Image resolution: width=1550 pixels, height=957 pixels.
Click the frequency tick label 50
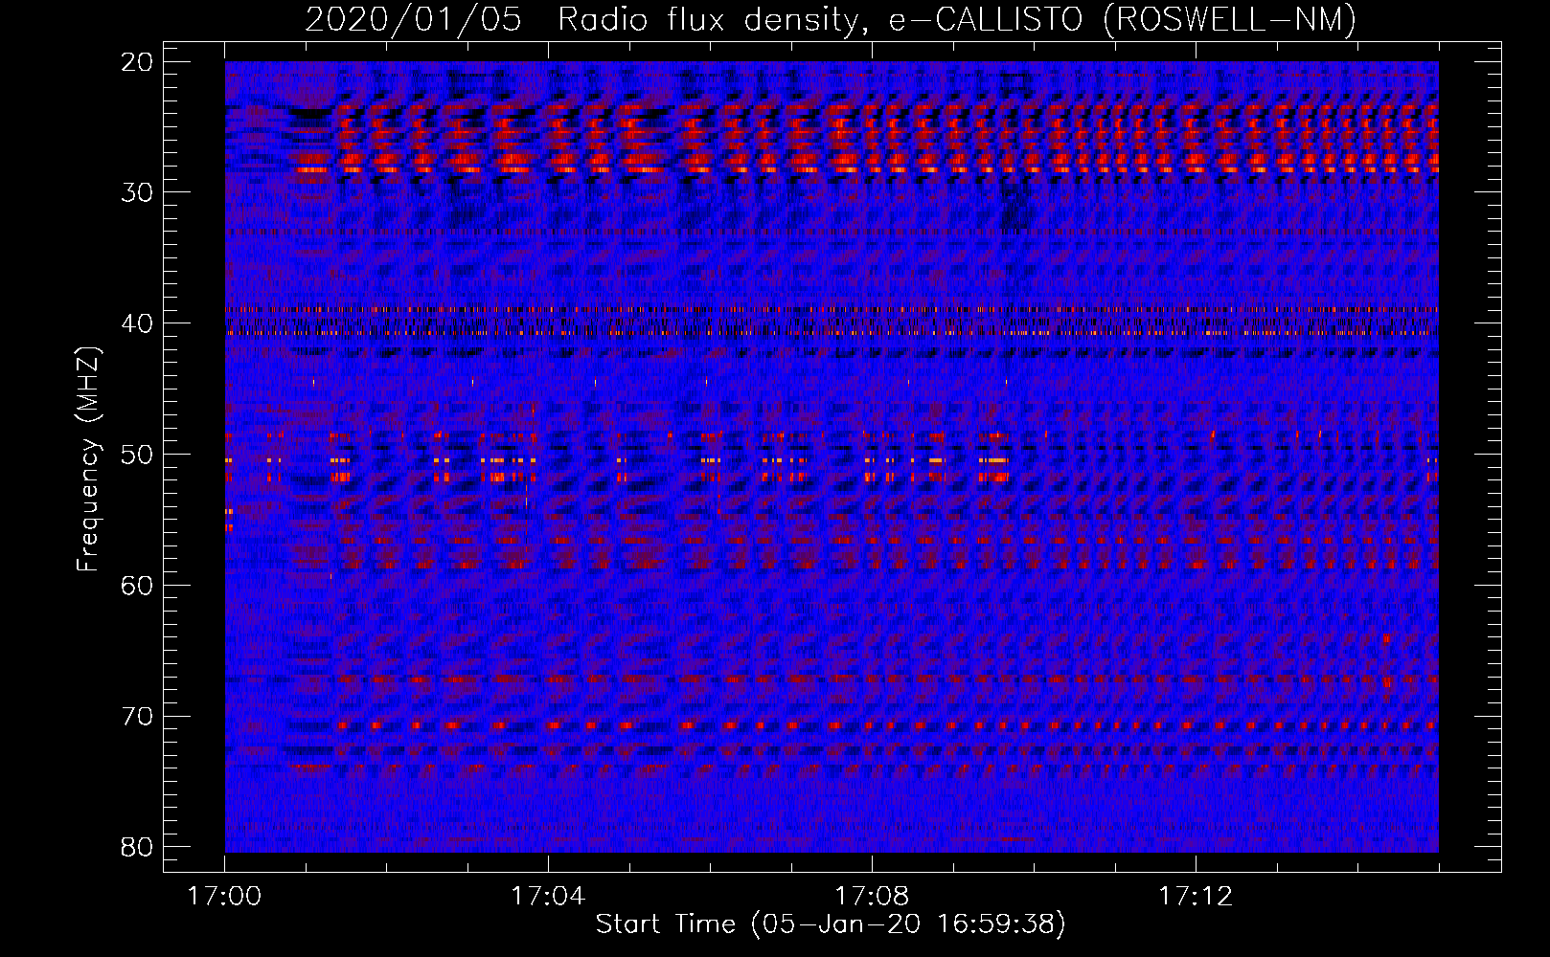pyautogui.click(x=138, y=455)
